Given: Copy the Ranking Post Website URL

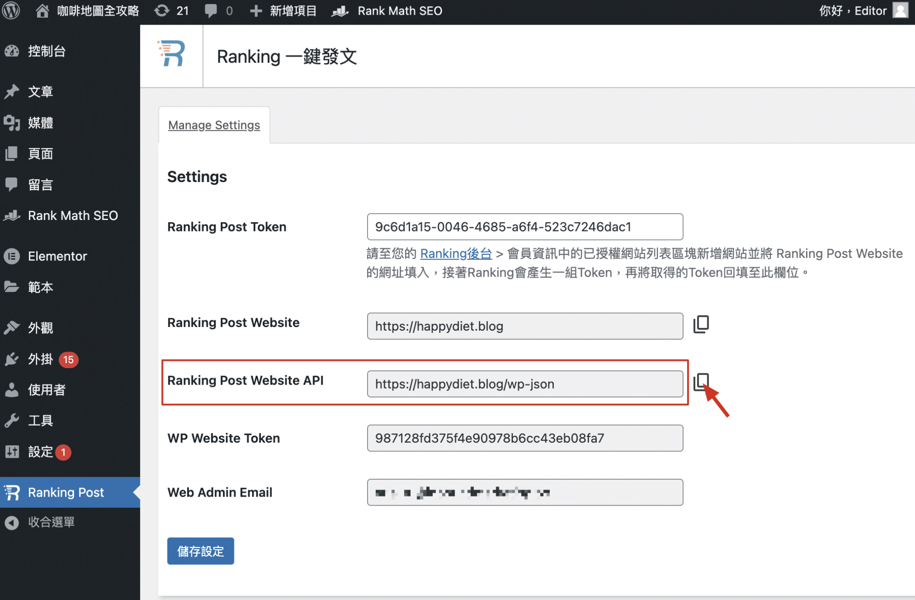Looking at the screenshot, I should 701,324.
